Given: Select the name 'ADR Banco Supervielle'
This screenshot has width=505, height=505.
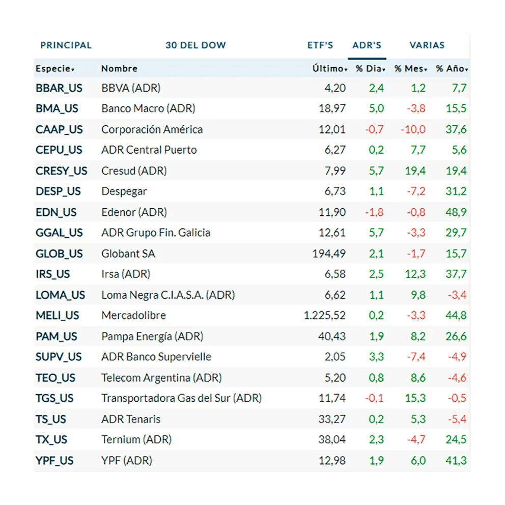Looking at the screenshot, I should 156,357.
